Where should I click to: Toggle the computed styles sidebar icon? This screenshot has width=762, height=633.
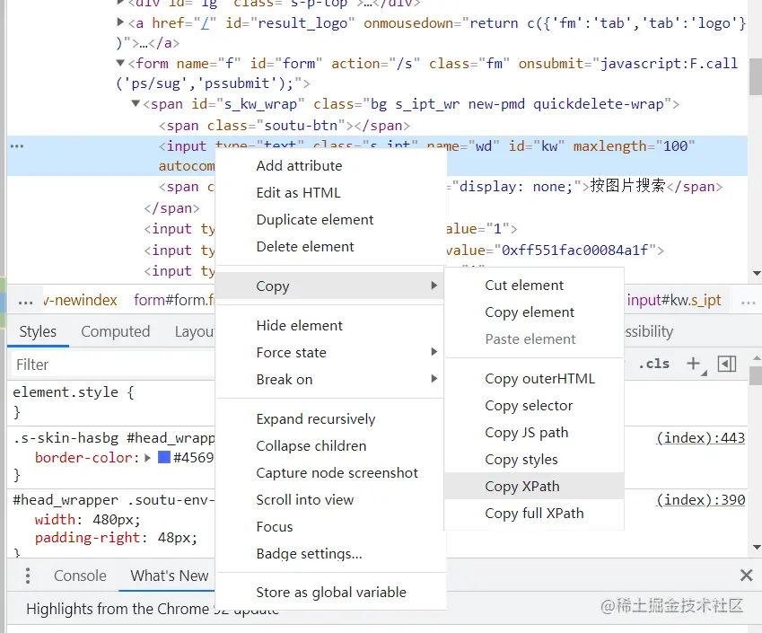coord(726,363)
